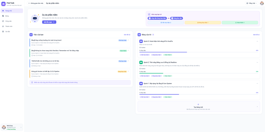Click the Cần thực hiện 3 tag in Sprint 2
This screenshot has height=132, width=265.
coord(145,76)
